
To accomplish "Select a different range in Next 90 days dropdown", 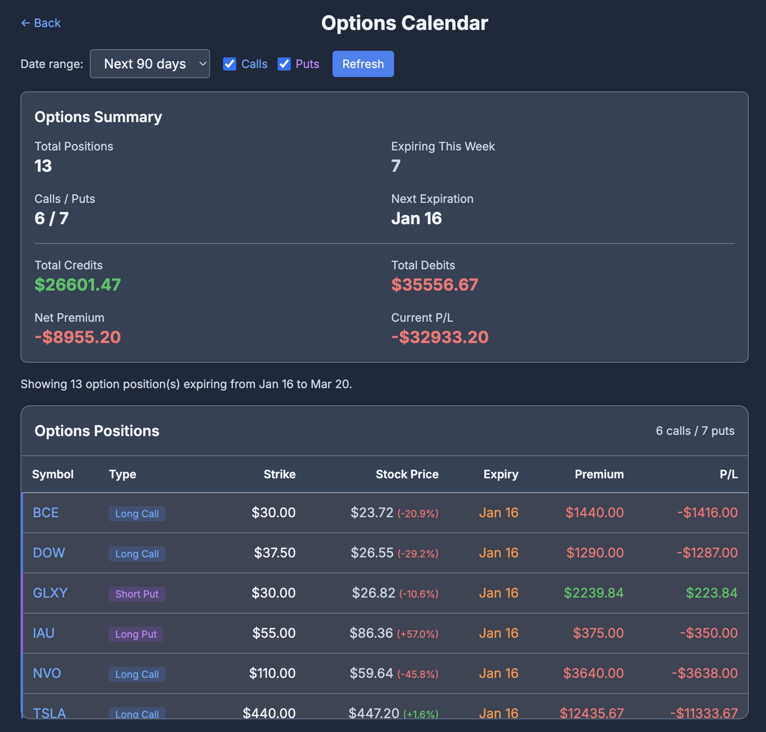I will [150, 64].
